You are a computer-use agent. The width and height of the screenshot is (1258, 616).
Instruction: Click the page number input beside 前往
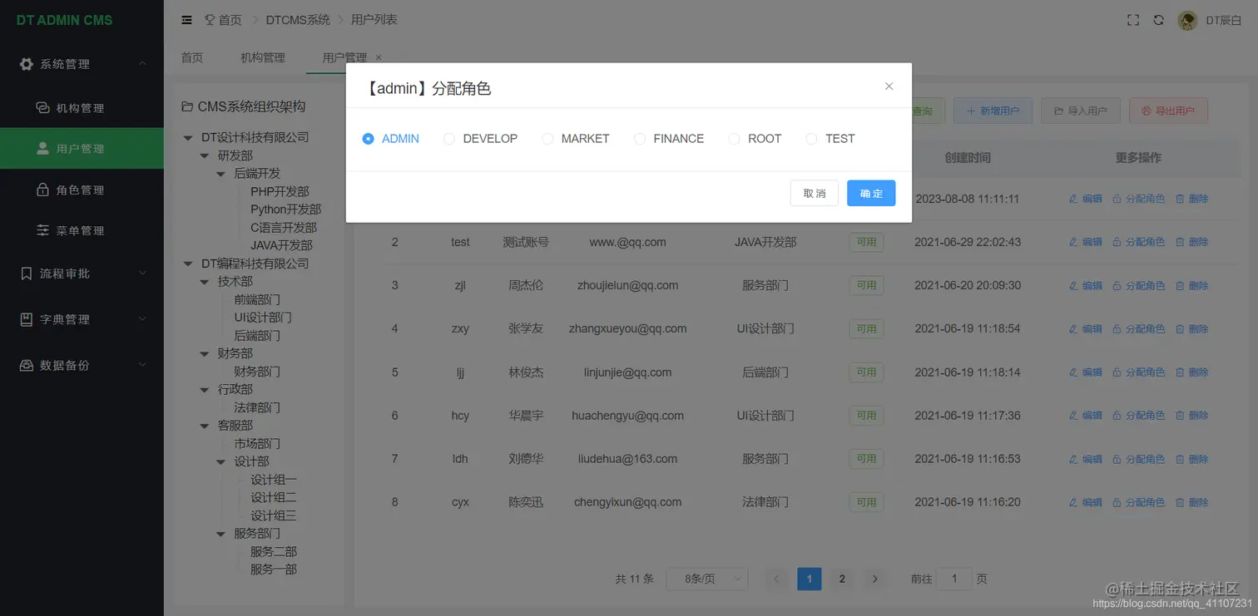pos(953,579)
